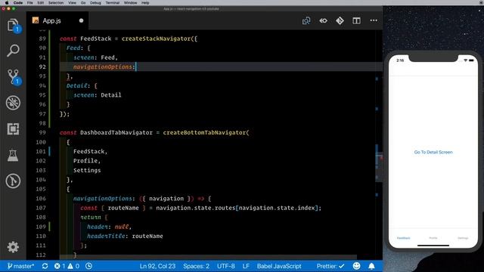Image resolution: width=484 pixels, height=272 pixels.
Task: Select the App.js editor tab
Action: [57, 20]
